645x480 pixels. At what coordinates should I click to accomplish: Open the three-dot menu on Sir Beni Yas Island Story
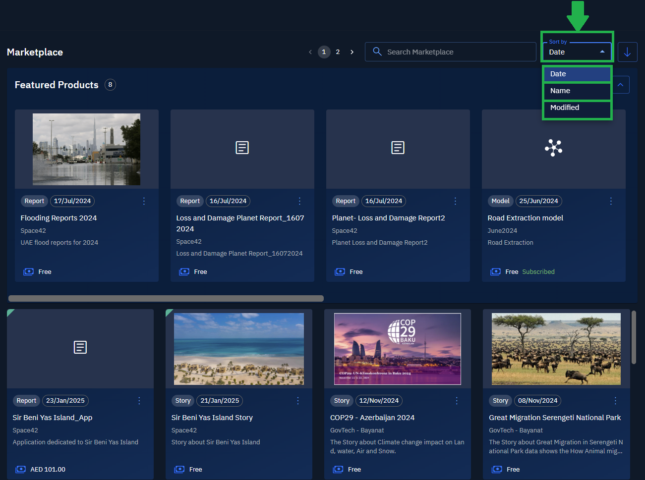pos(297,401)
